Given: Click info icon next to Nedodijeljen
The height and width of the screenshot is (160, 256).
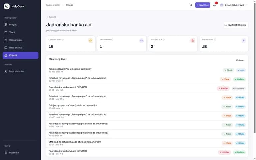Looking at the screenshot, I should coord(112,40).
